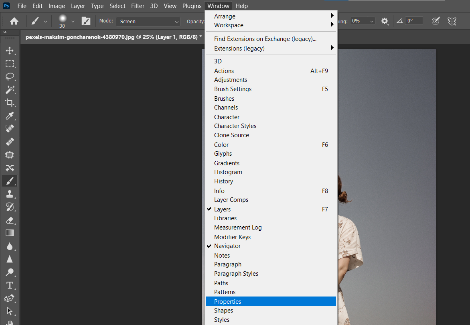Toggle pressure for size target icon
This screenshot has height=325, width=470.
(436, 21)
